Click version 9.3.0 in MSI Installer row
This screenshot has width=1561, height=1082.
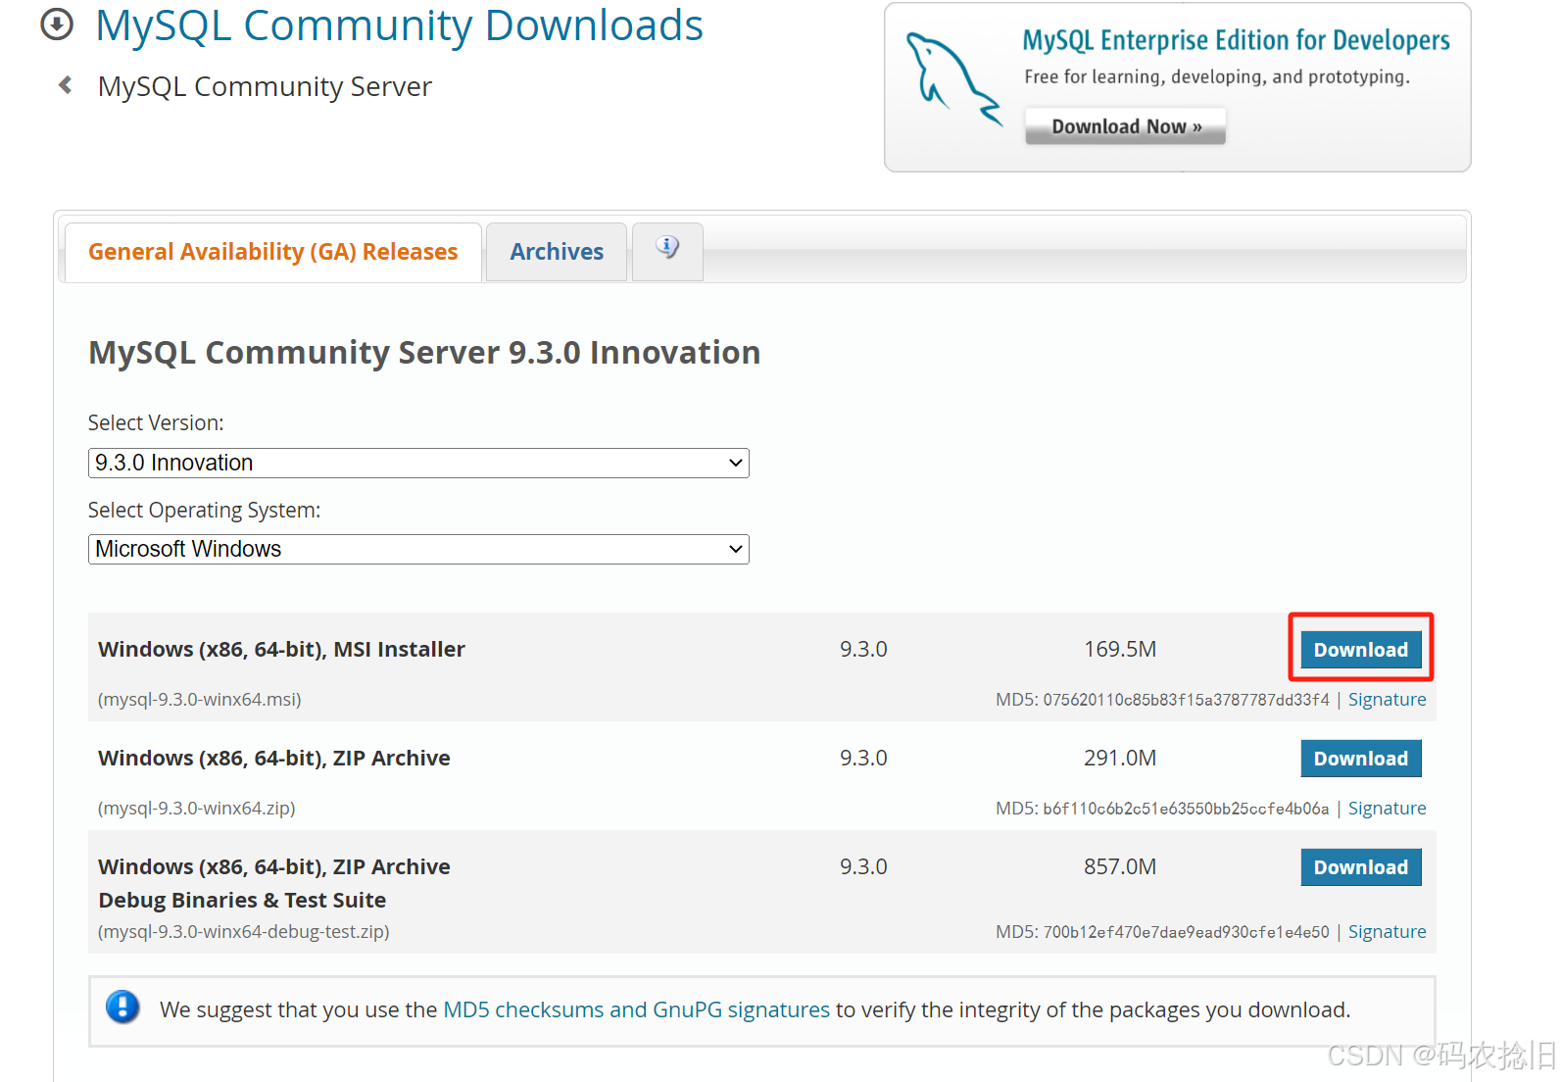point(863,649)
